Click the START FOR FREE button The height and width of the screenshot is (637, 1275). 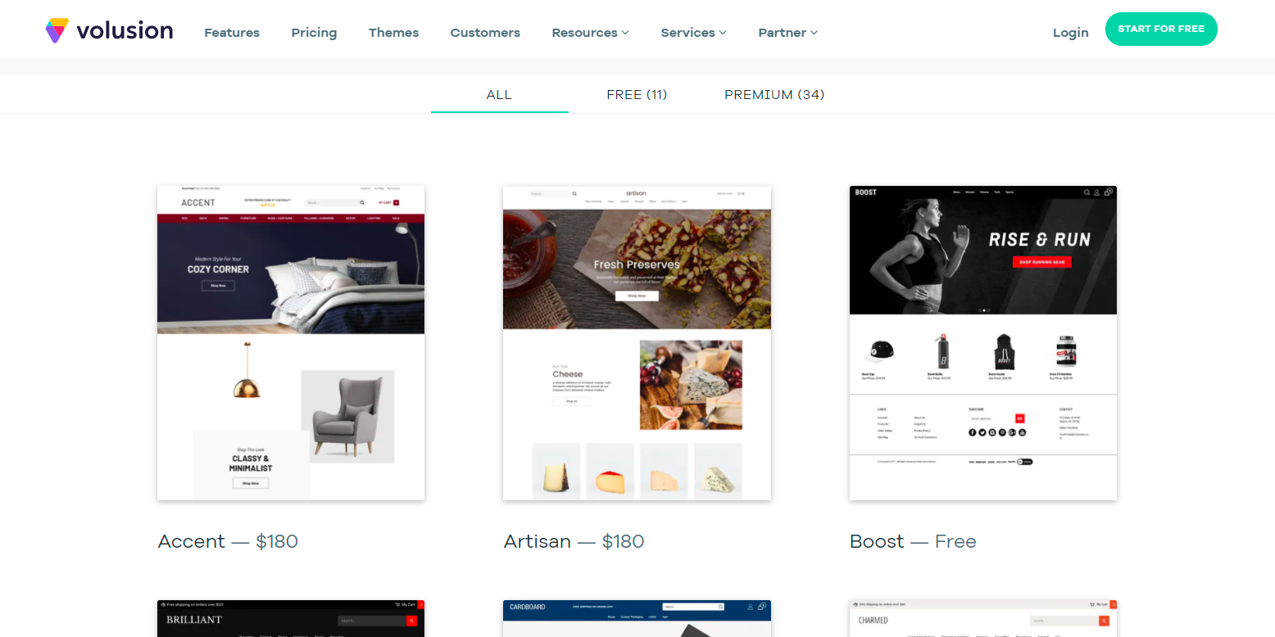pyautogui.click(x=1161, y=29)
